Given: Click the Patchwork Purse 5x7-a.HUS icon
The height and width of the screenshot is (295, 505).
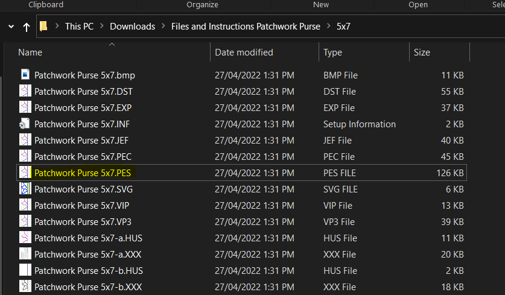Looking at the screenshot, I should click(25, 238).
